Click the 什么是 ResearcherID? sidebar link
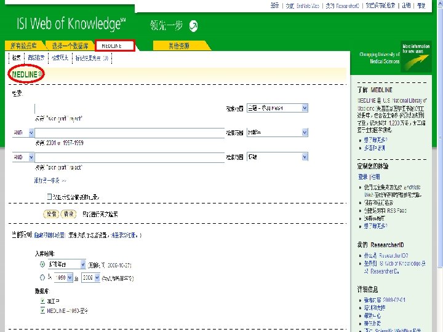This screenshot has height=332, width=443. [386, 256]
